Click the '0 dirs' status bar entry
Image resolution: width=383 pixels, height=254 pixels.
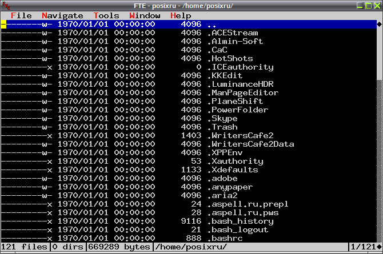click(67, 247)
